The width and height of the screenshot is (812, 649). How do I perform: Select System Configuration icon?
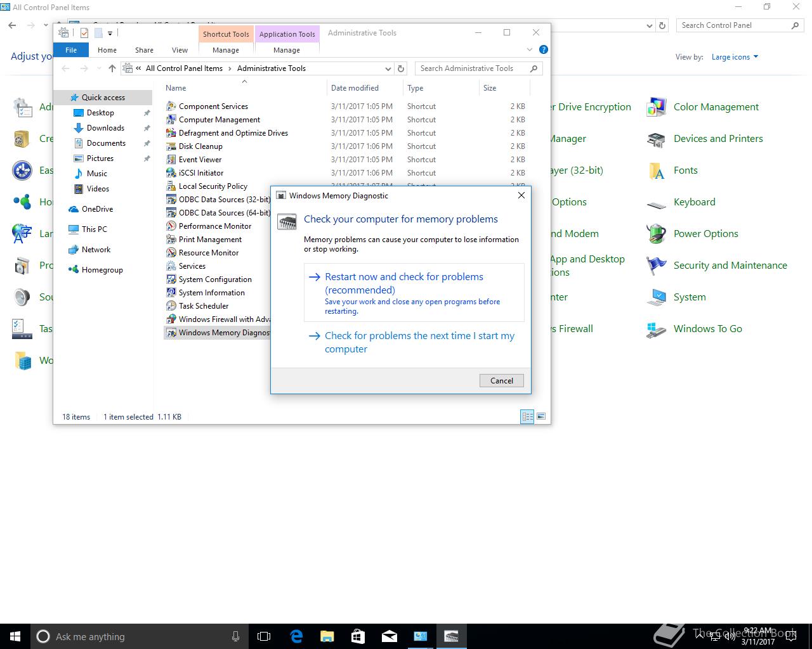coord(171,280)
